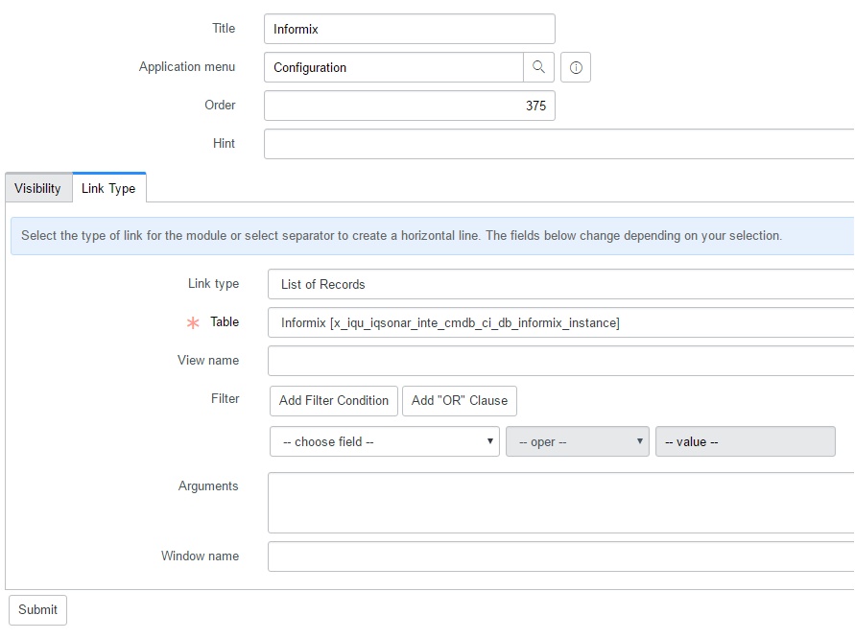
Task: Click the Order field showing 375
Action: click(410, 106)
